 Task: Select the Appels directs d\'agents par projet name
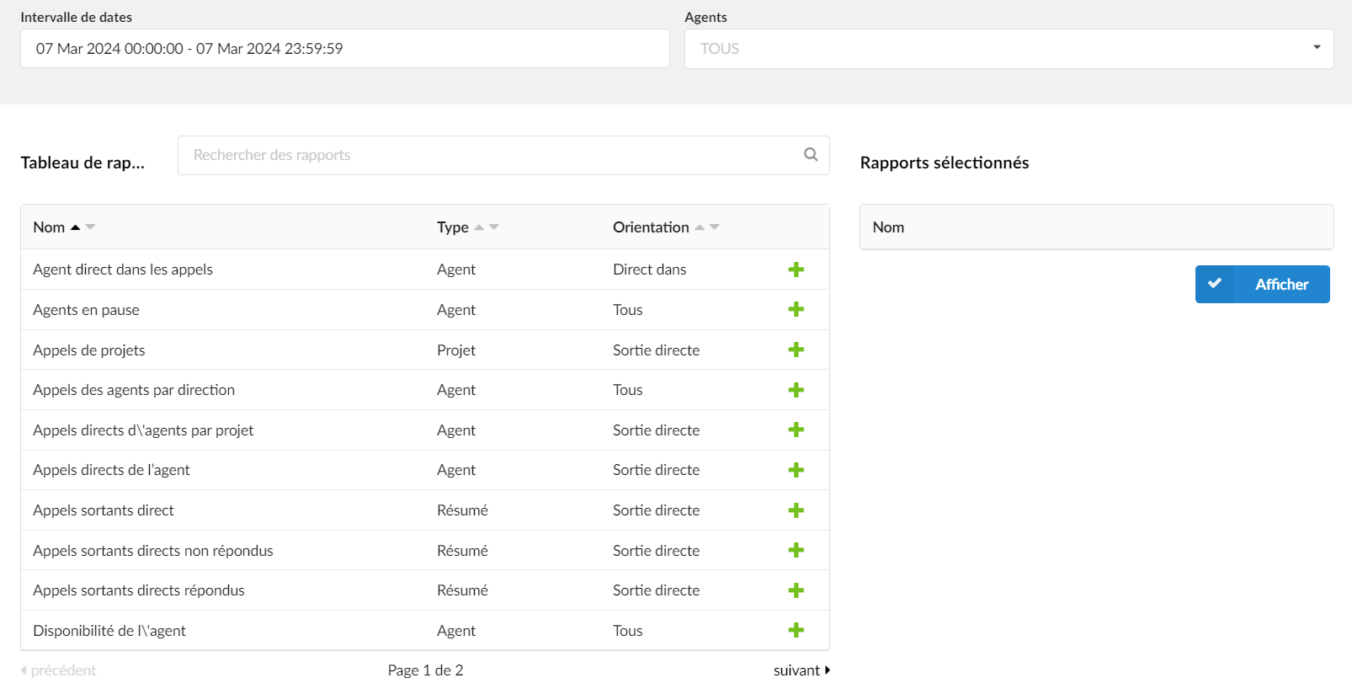click(143, 430)
